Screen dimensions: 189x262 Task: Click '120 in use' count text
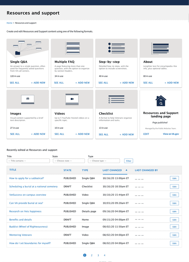tap(15, 76)
